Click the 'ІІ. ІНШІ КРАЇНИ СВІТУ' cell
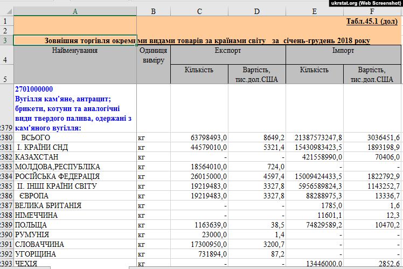This screenshot has height=269, width=403. point(75,186)
